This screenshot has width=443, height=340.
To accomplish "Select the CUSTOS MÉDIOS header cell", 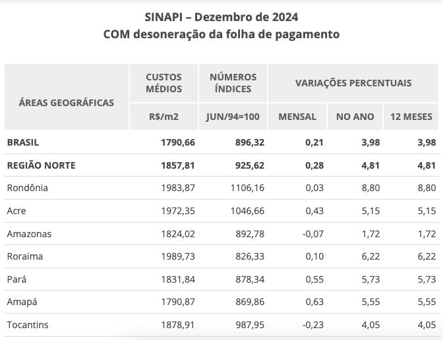I will click(163, 83).
